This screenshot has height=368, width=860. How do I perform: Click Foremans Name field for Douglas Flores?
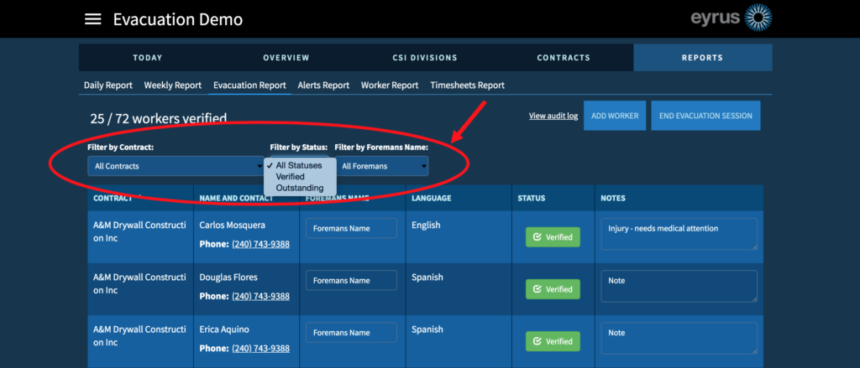click(x=352, y=280)
